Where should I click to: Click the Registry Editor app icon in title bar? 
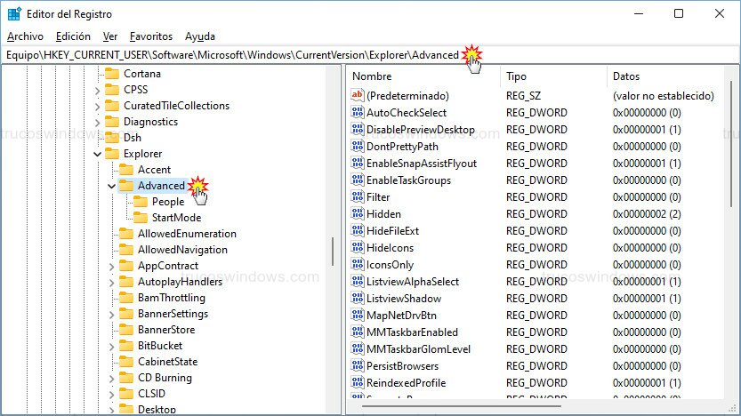[14, 14]
